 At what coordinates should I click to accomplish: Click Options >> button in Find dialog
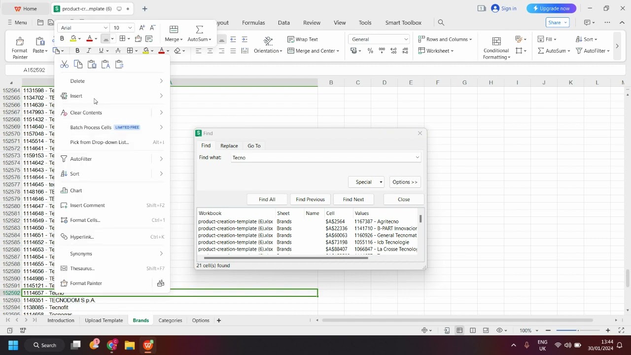pos(405,182)
